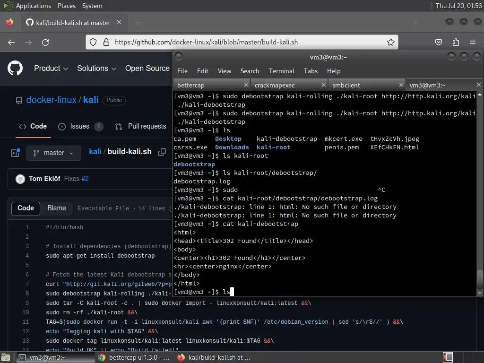This screenshot has height=363, width=484.
Task: Open the Issues tab
Action: 80,126
